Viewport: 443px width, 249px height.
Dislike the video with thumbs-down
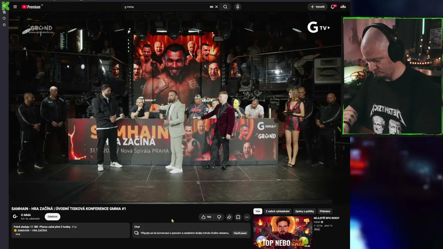[x=219, y=217]
